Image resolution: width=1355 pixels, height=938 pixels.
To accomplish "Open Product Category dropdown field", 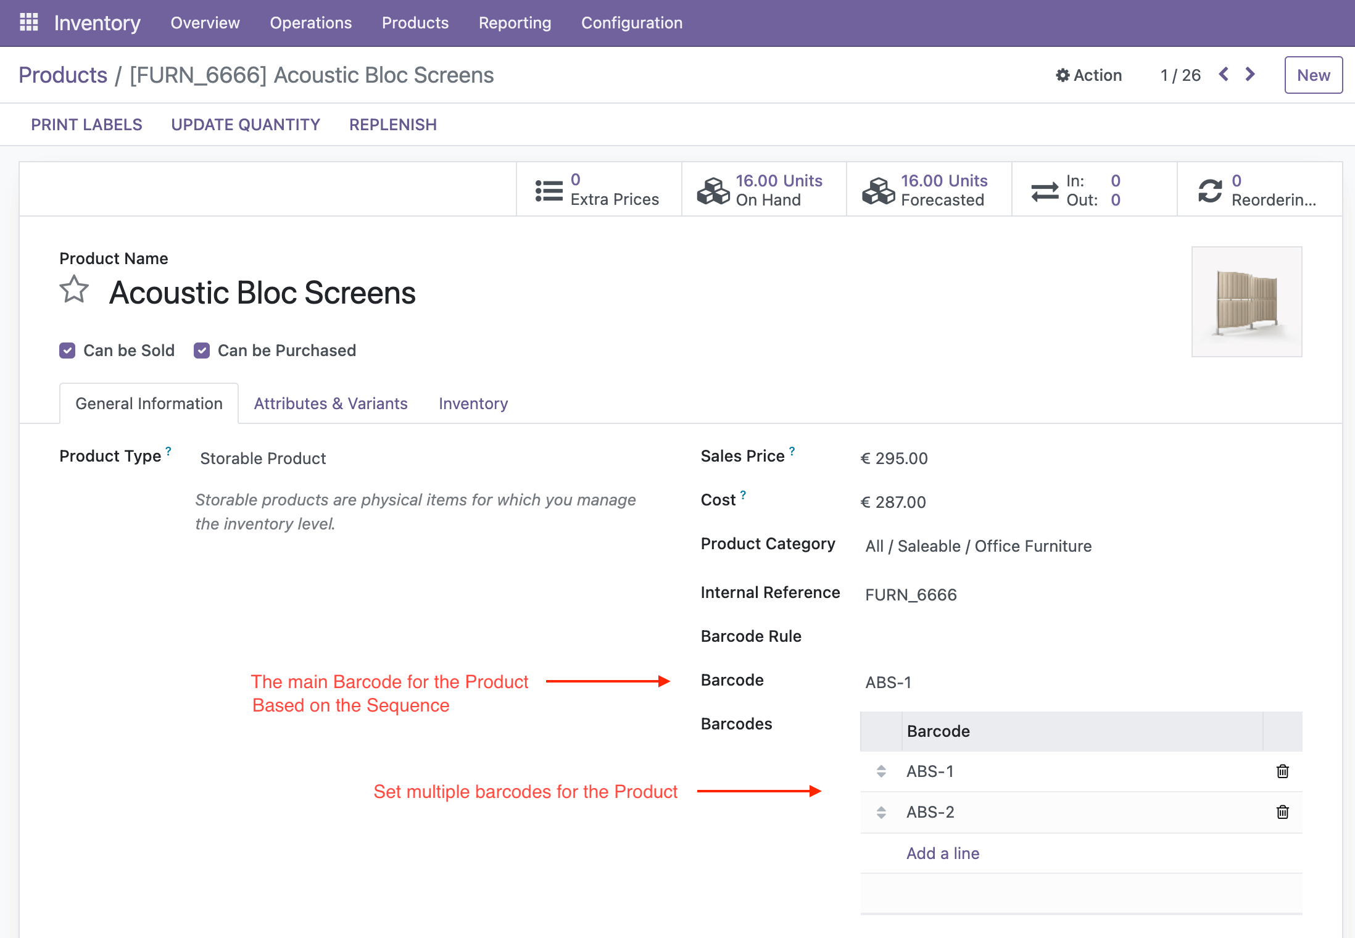I will click(978, 546).
